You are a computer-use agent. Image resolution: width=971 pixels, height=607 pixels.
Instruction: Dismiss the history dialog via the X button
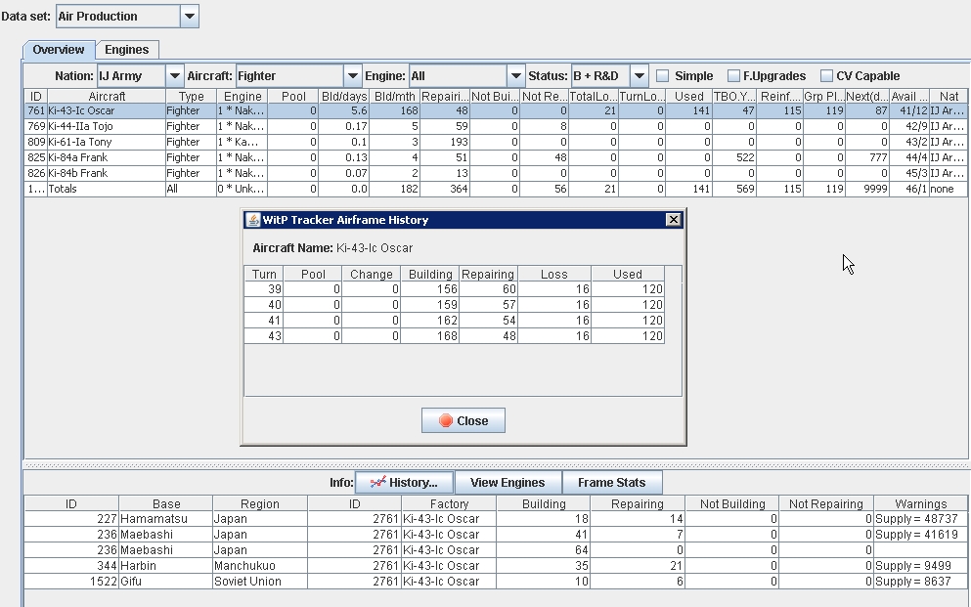click(x=673, y=219)
